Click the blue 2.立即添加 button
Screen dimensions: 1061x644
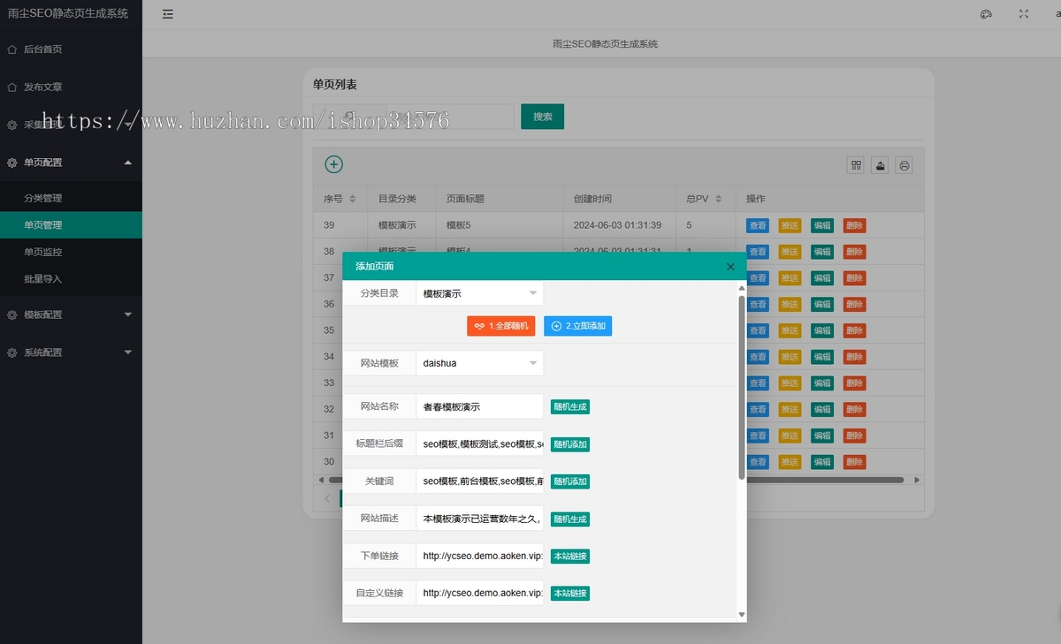[x=578, y=326]
